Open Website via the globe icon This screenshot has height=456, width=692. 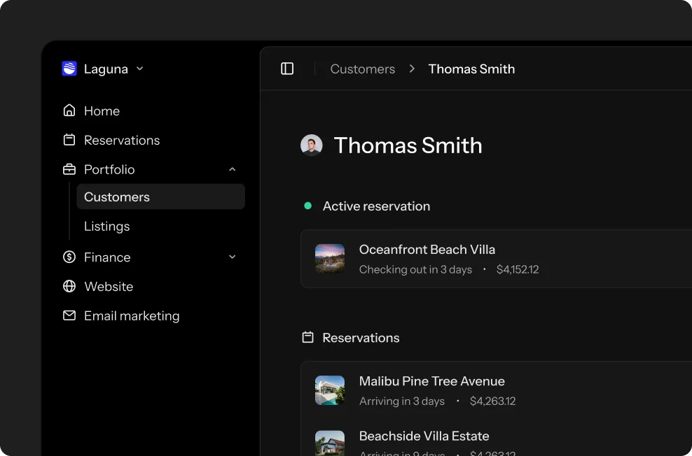click(x=69, y=286)
